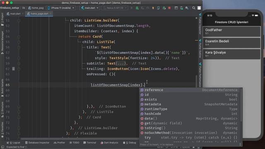Toggle the fold marker at line 62
The width and height of the screenshot is (265, 149).
[19, 69]
